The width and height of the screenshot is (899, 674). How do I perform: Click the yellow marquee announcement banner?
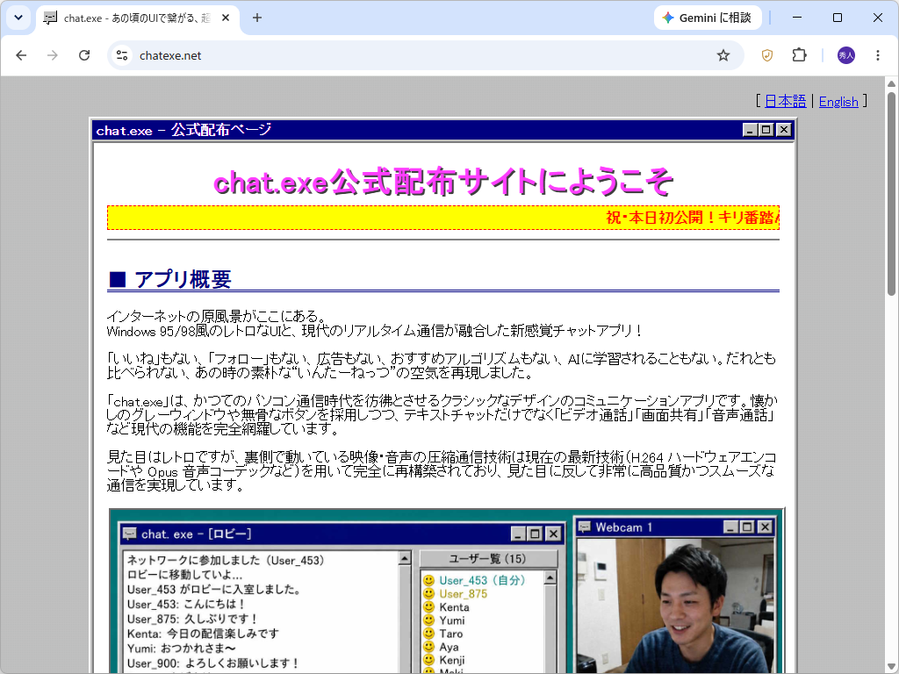coord(442,218)
